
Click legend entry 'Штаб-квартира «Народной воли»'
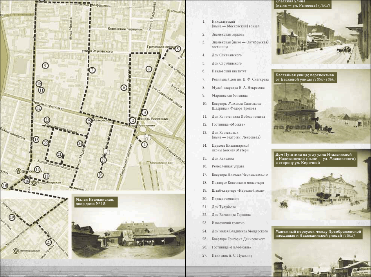238,191
